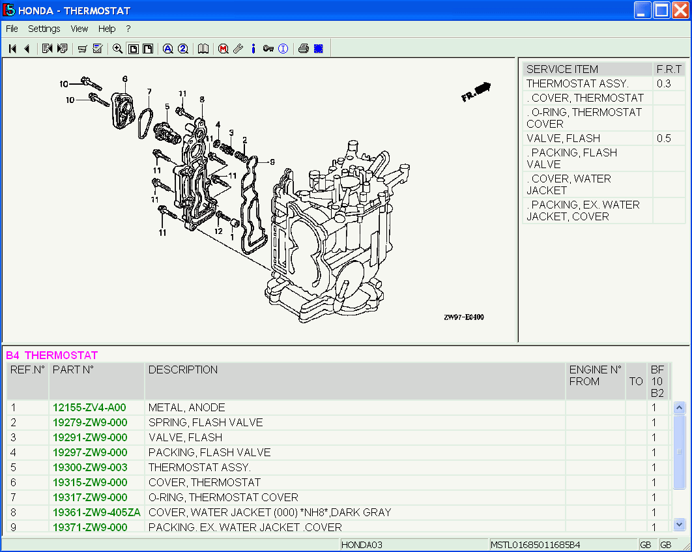The image size is (692, 552).
Task: Select 'METAL, ANODE' description
Action: pos(186,407)
